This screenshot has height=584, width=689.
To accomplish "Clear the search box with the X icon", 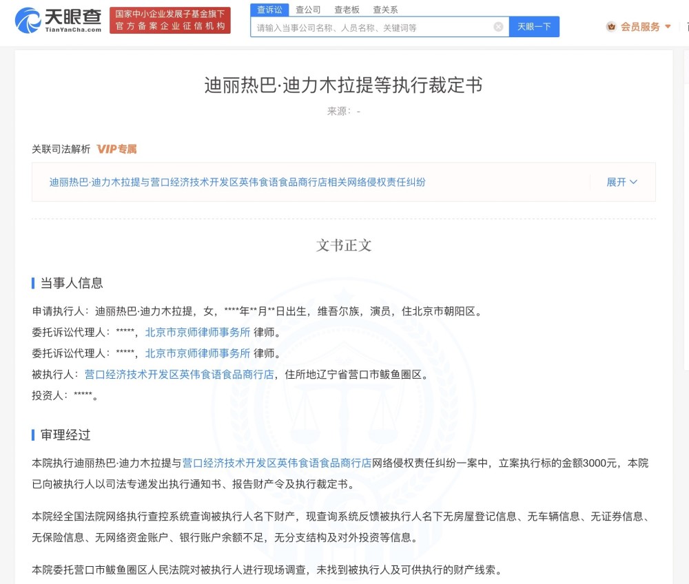I will point(498,27).
